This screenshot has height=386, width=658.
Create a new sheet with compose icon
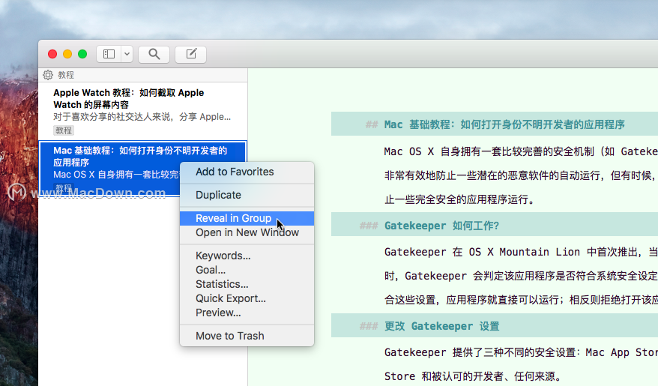(190, 54)
